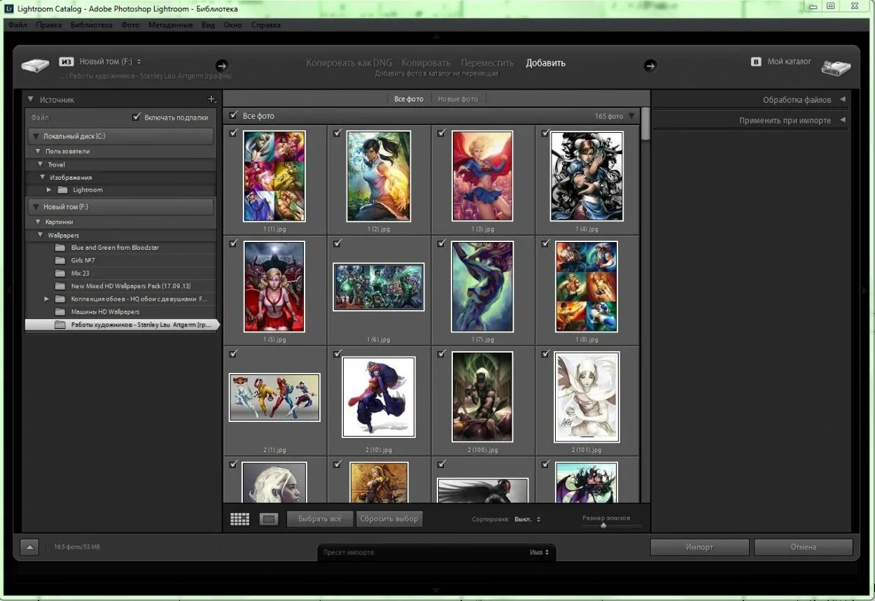Click the Mix 23 folder icon
Viewport: 875px width, 601px height.
click(59, 273)
